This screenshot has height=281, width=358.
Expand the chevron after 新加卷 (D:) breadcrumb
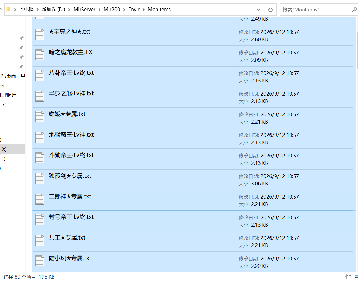pos(69,10)
